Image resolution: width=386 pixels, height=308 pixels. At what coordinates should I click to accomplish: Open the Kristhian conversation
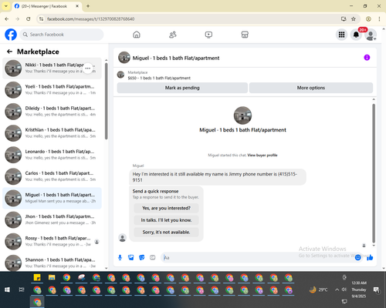[52, 133]
